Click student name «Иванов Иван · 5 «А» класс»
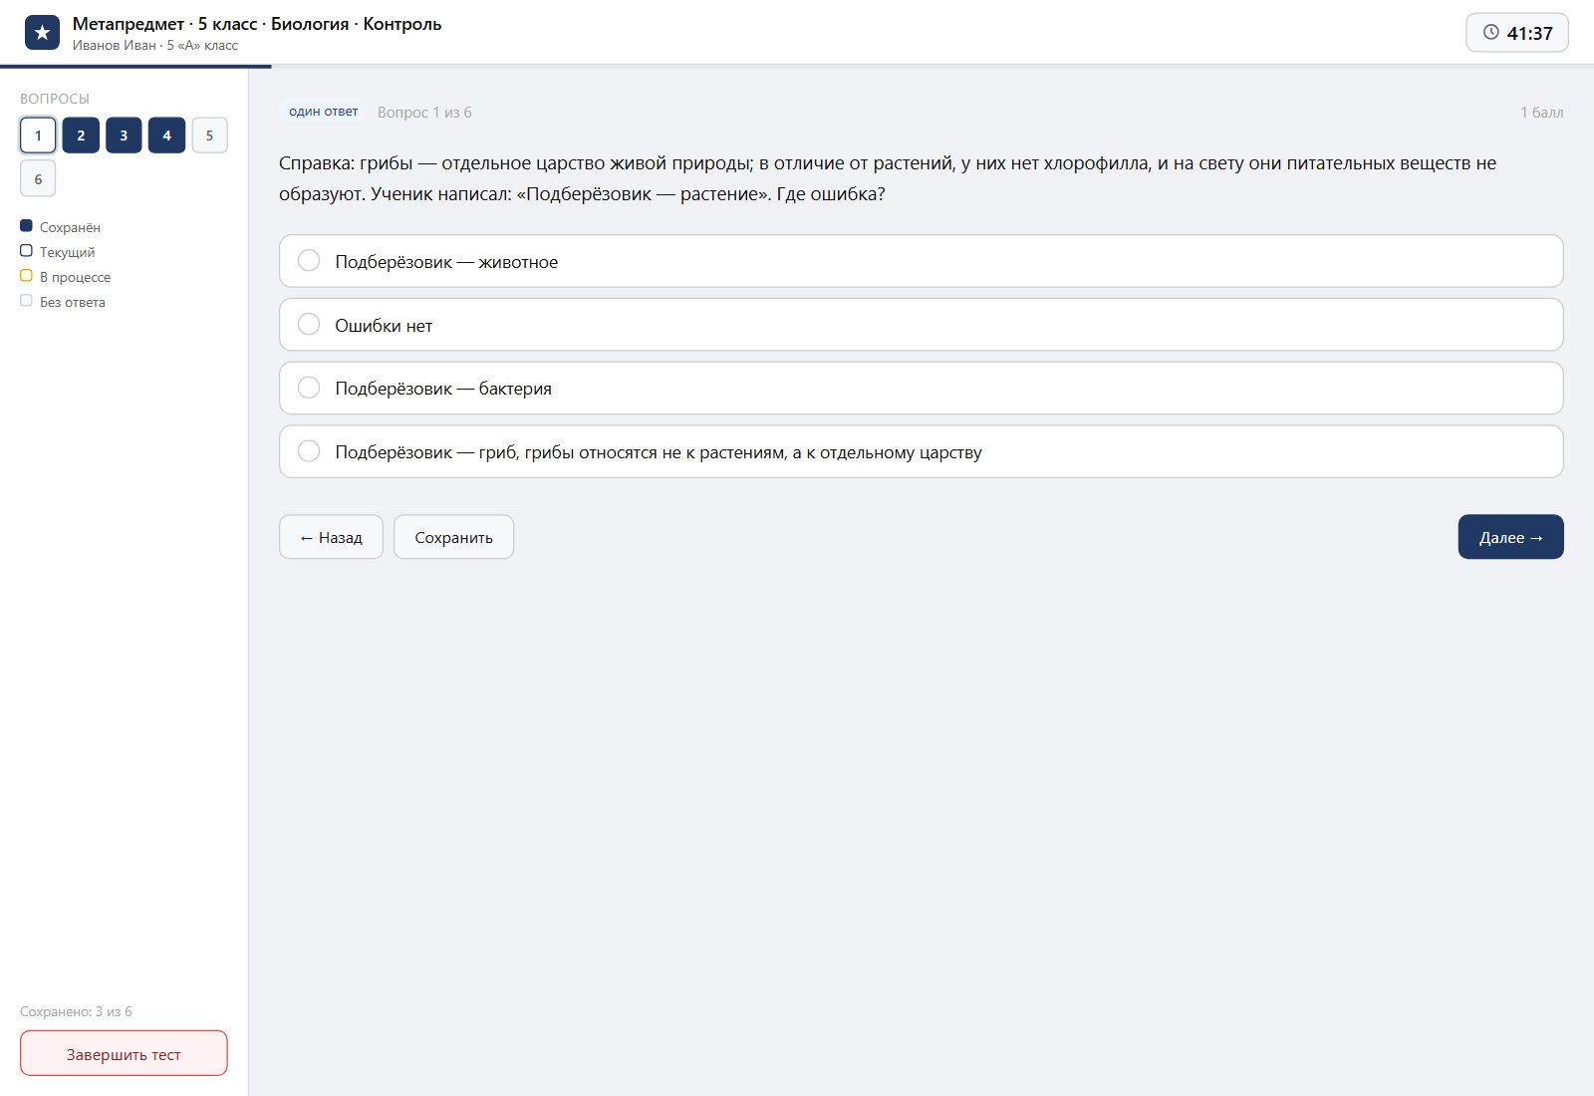1594x1096 pixels. point(155,46)
